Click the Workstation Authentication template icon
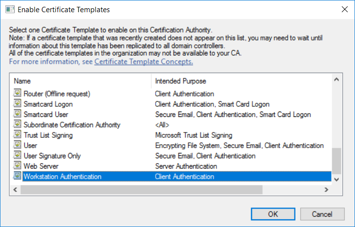Viewport: 355px width, 227px height. coord(17,176)
